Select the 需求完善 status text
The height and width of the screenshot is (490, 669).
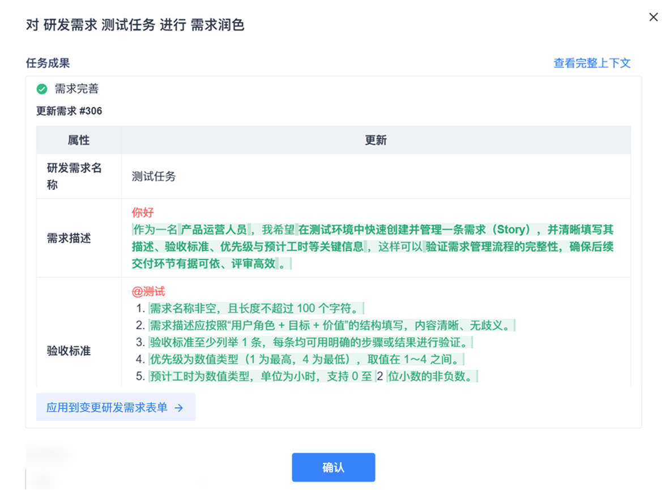click(76, 89)
